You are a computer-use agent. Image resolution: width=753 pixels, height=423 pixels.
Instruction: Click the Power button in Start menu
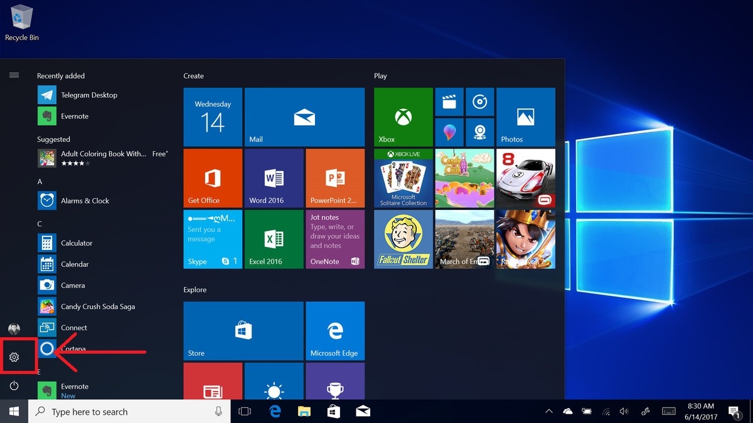coord(14,386)
